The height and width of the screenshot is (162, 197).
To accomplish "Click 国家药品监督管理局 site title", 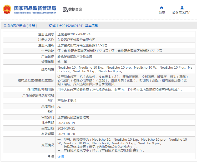I will tap(35, 8).
